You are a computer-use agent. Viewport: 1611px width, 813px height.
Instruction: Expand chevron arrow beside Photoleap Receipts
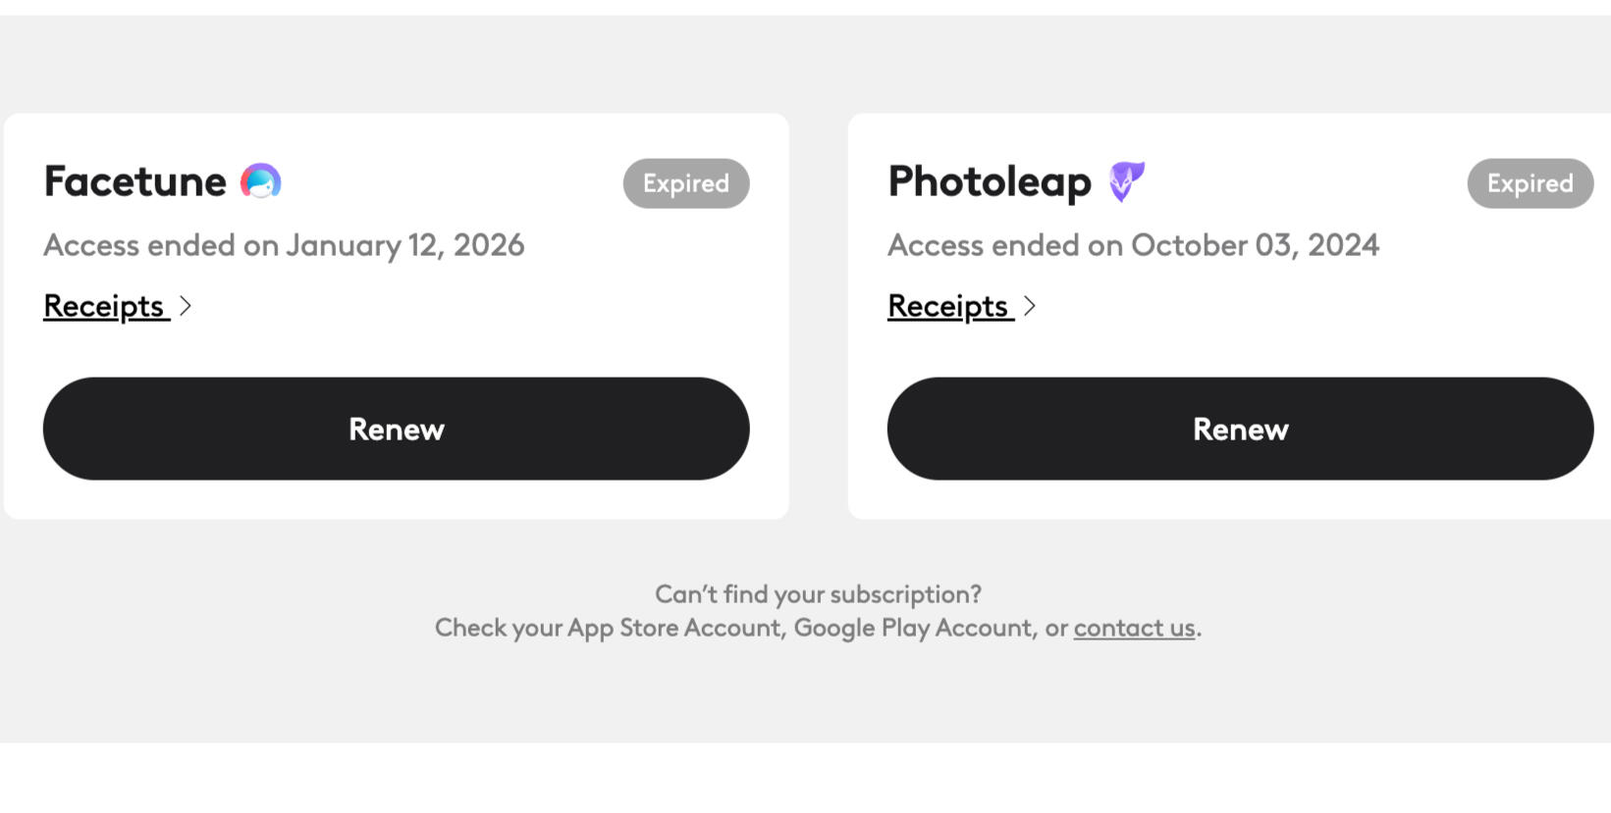click(x=1030, y=306)
